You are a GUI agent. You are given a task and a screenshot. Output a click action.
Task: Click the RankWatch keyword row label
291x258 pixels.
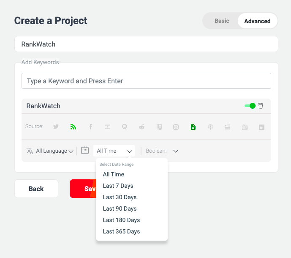point(44,106)
